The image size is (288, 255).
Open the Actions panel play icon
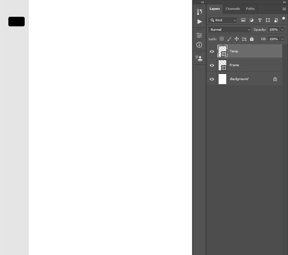(199, 22)
